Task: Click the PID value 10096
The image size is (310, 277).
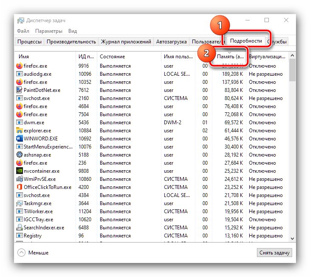Action: point(85,74)
